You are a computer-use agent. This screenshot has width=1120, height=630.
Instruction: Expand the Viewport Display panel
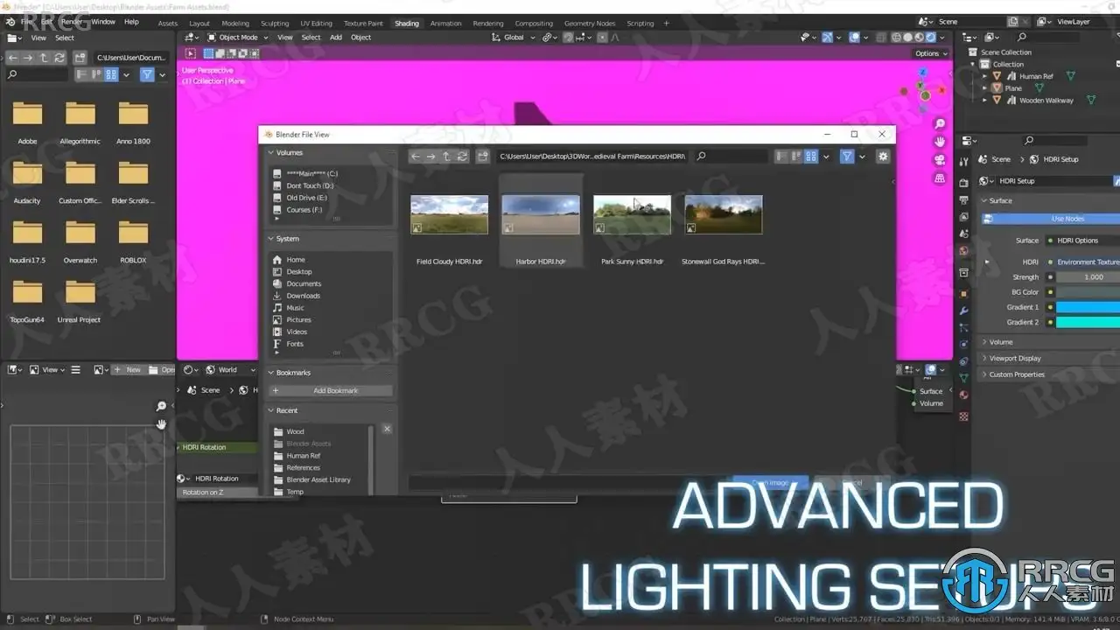(x=1015, y=358)
